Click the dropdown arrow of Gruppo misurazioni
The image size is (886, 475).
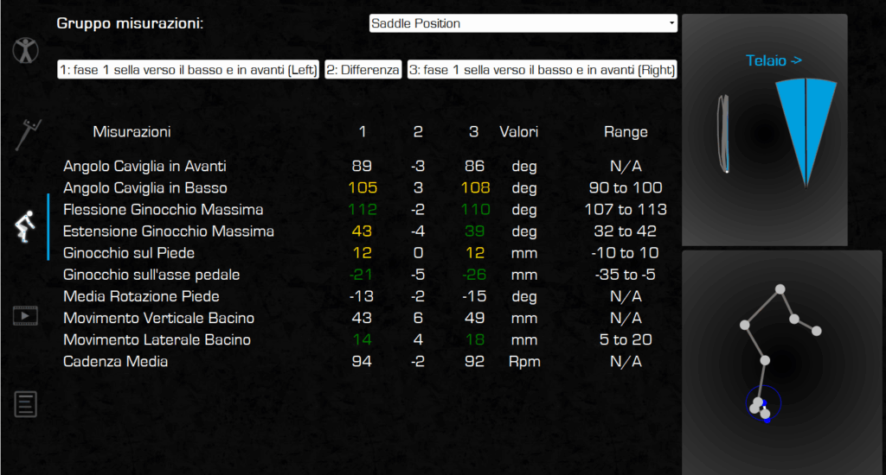point(671,23)
